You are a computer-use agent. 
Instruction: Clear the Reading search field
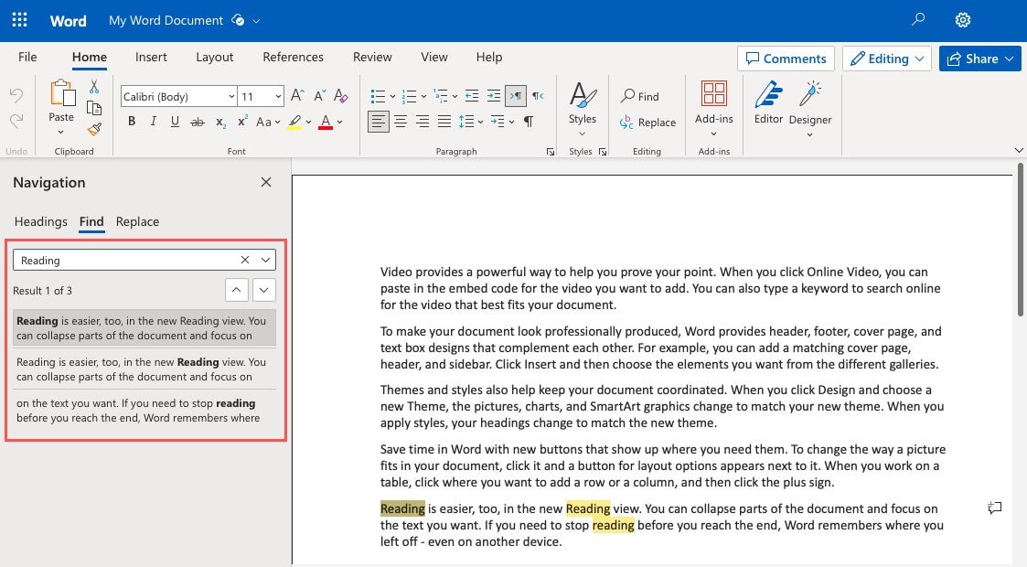point(245,260)
